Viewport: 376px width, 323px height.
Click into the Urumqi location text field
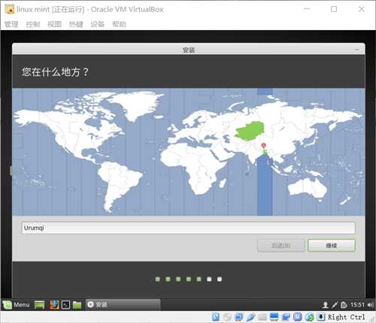pyautogui.click(x=189, y=228)
